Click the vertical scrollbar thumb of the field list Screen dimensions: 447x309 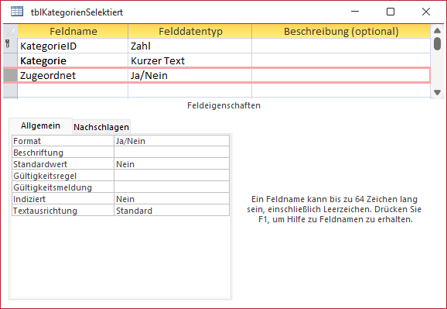point(437,43)
